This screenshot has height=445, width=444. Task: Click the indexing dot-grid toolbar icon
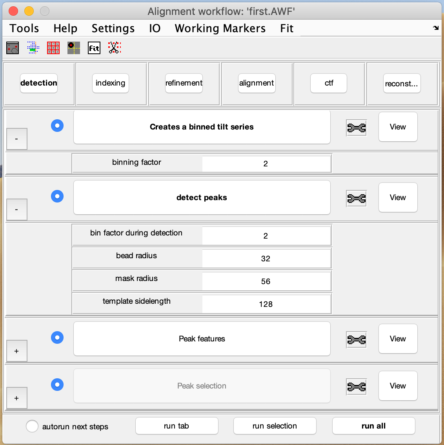(x=33, y=47)
